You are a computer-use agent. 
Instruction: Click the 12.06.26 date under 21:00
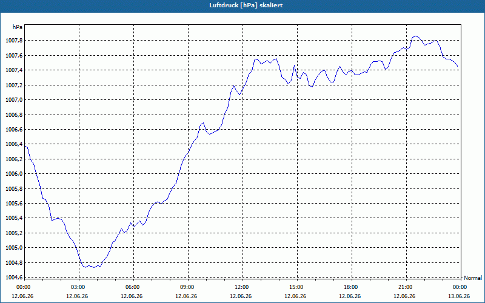pos(404,296)
